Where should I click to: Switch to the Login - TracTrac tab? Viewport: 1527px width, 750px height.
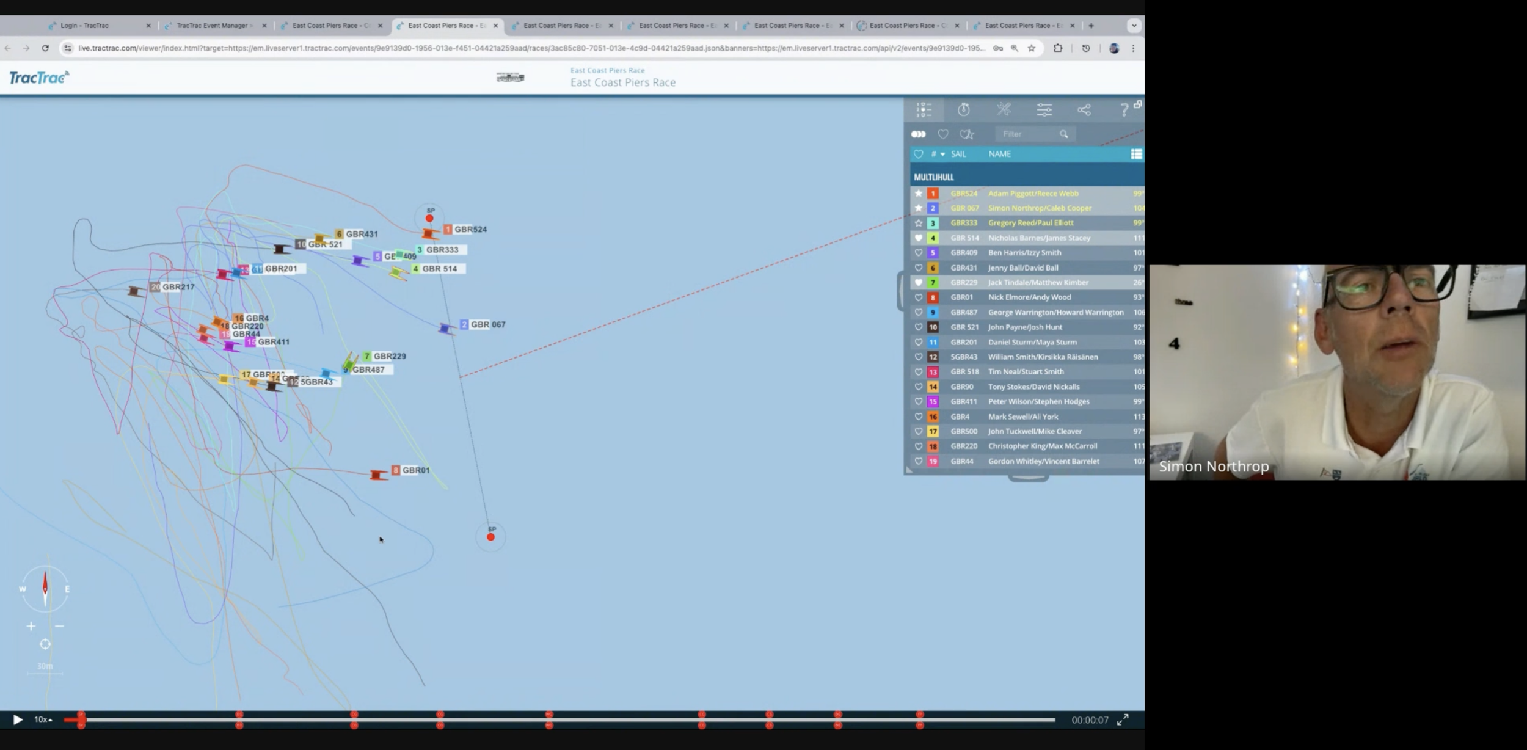[x=85, y=26]
